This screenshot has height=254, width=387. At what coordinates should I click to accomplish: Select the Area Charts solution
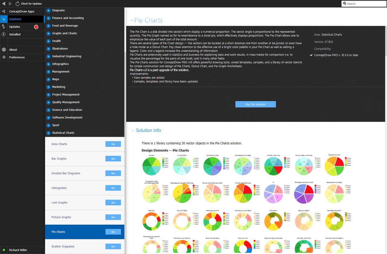tap(59, 144)
